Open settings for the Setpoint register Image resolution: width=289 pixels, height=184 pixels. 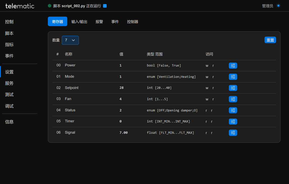click(233, 88)
